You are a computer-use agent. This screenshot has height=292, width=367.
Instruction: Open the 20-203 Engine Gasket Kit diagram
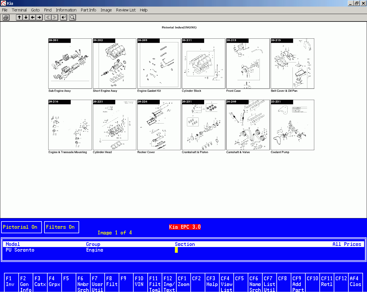point(159,64)
